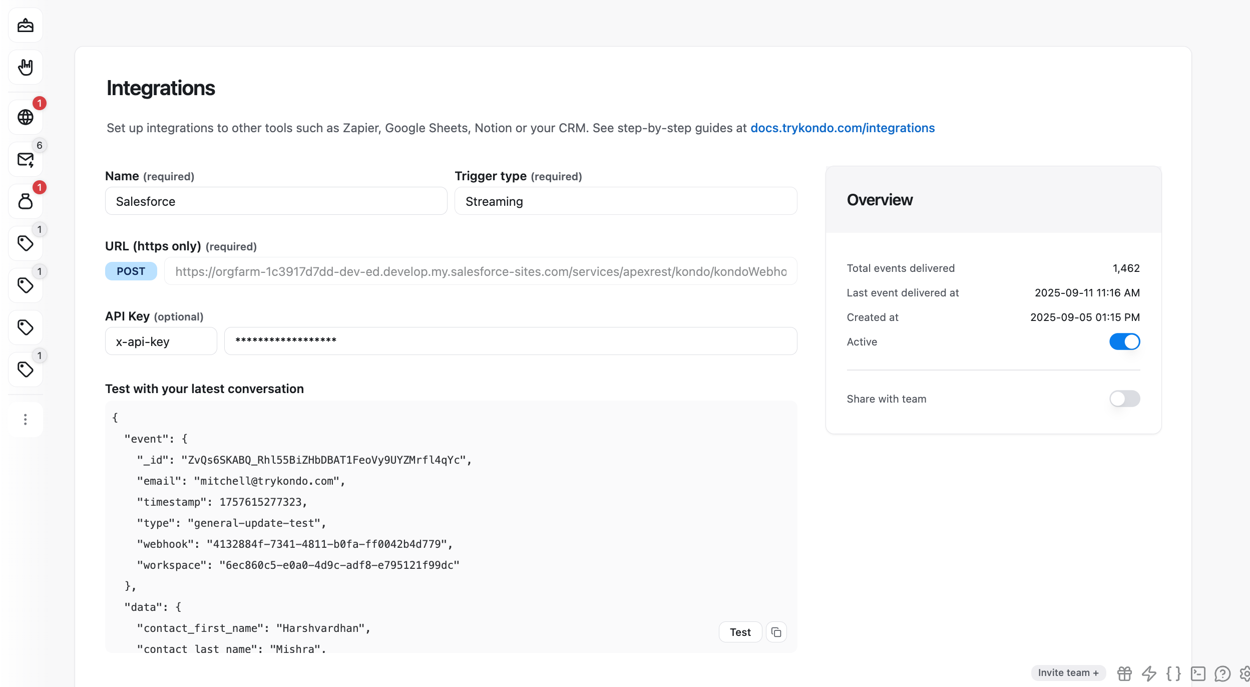
Task: Click the Integrations page heading
Action: 161,88
